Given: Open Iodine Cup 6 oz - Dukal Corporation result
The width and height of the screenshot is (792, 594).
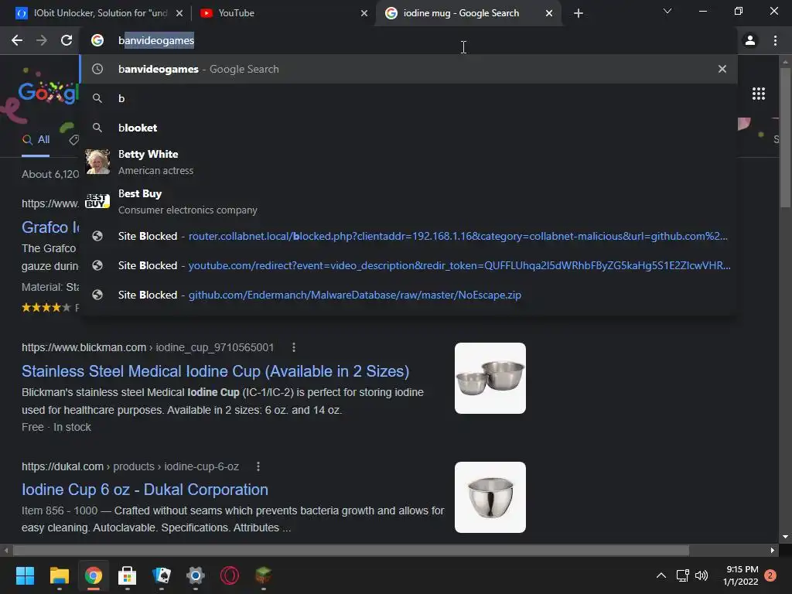Looking at the screenshot, I should (x=145, y=490).
